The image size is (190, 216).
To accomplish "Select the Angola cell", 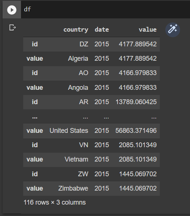I will [x=78, y=88].
